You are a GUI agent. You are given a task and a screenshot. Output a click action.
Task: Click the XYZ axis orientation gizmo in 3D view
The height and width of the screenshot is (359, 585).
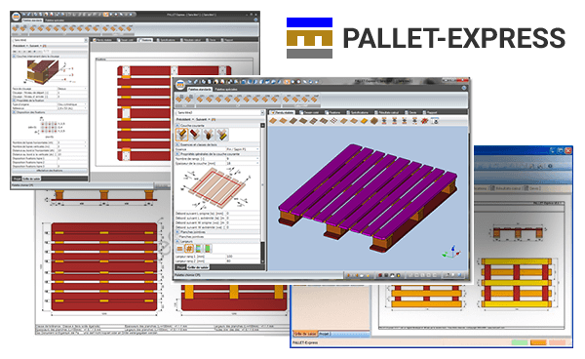[451, 253]
